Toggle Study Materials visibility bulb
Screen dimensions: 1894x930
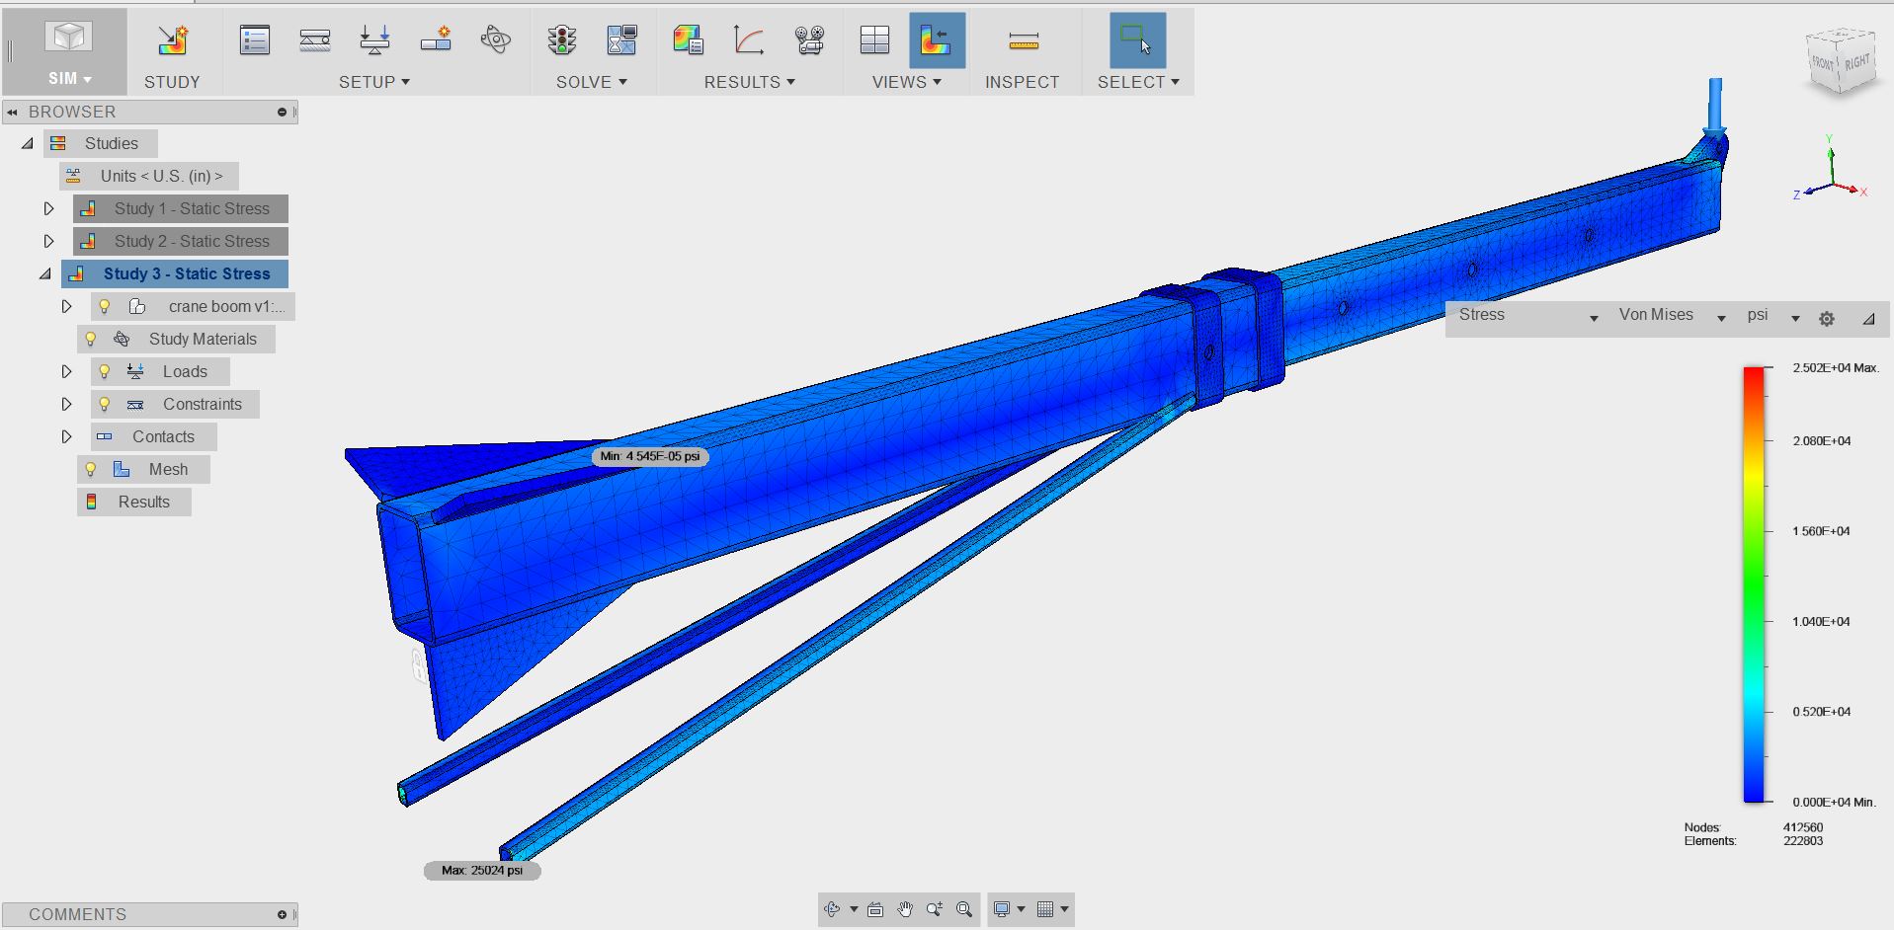tap(90, 339)
